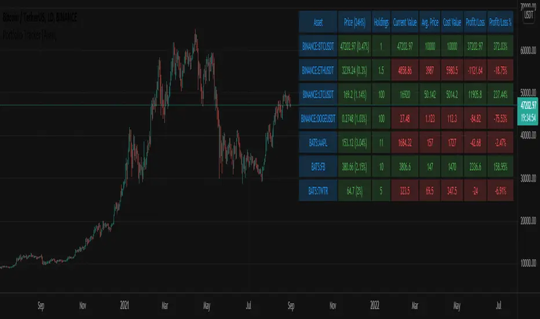Screen dimensions: 540x319
Task: Select the BINANCE:BTCUSDT asset cell
Action: 318,45
